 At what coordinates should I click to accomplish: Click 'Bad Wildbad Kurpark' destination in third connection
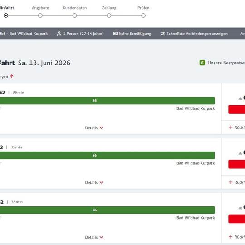[x=196, y=218]
